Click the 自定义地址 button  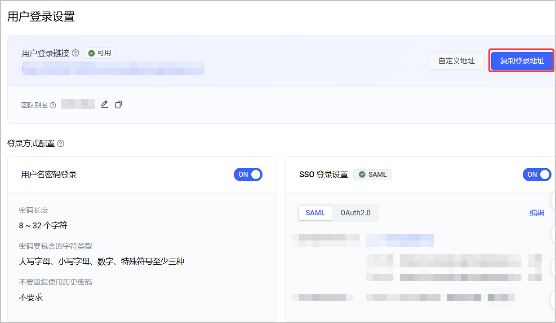[457, 61]
